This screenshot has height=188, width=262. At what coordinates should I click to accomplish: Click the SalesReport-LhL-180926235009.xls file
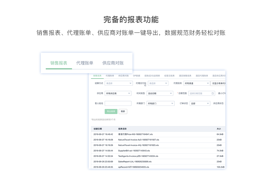[135, 162]
